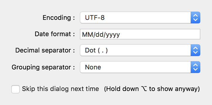Screen dimensions: 212x105
Task: Click the 'None' value text
Action: tap(93, 67)
